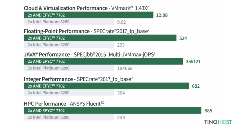
Task: Click the TinoHost logo watermark
Action: pyautogui.click(x=218, y=122)
